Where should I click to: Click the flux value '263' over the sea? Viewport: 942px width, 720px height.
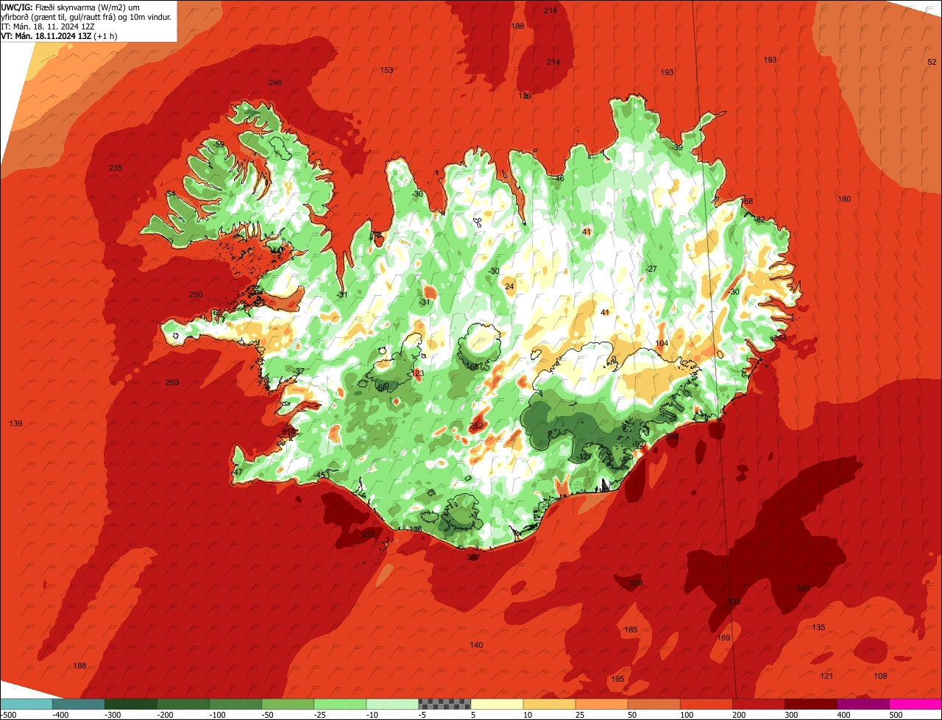tap(172, 382)
